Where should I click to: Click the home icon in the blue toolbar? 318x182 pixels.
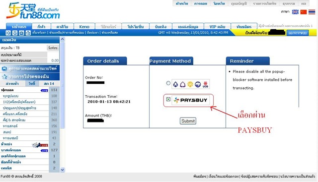pos(15,33)
